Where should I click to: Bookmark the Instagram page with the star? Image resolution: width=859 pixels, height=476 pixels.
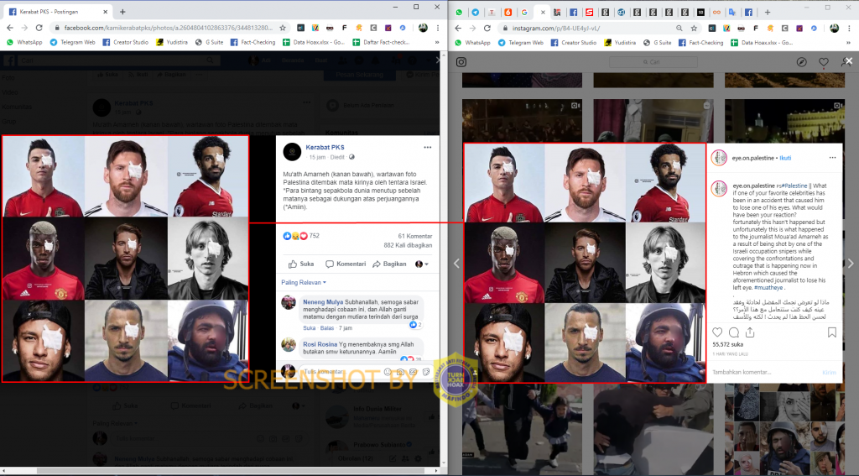click(x=694, y=28)
